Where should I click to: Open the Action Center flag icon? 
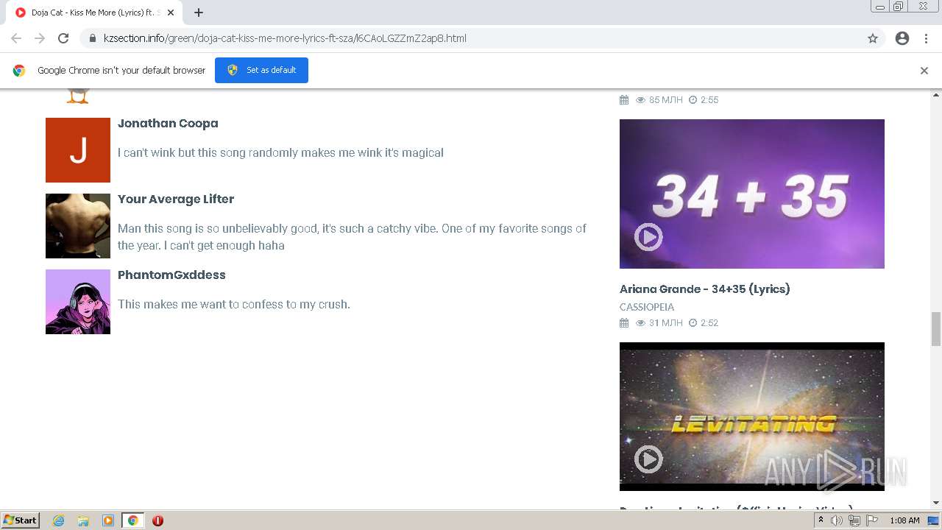tap(872, 520)
